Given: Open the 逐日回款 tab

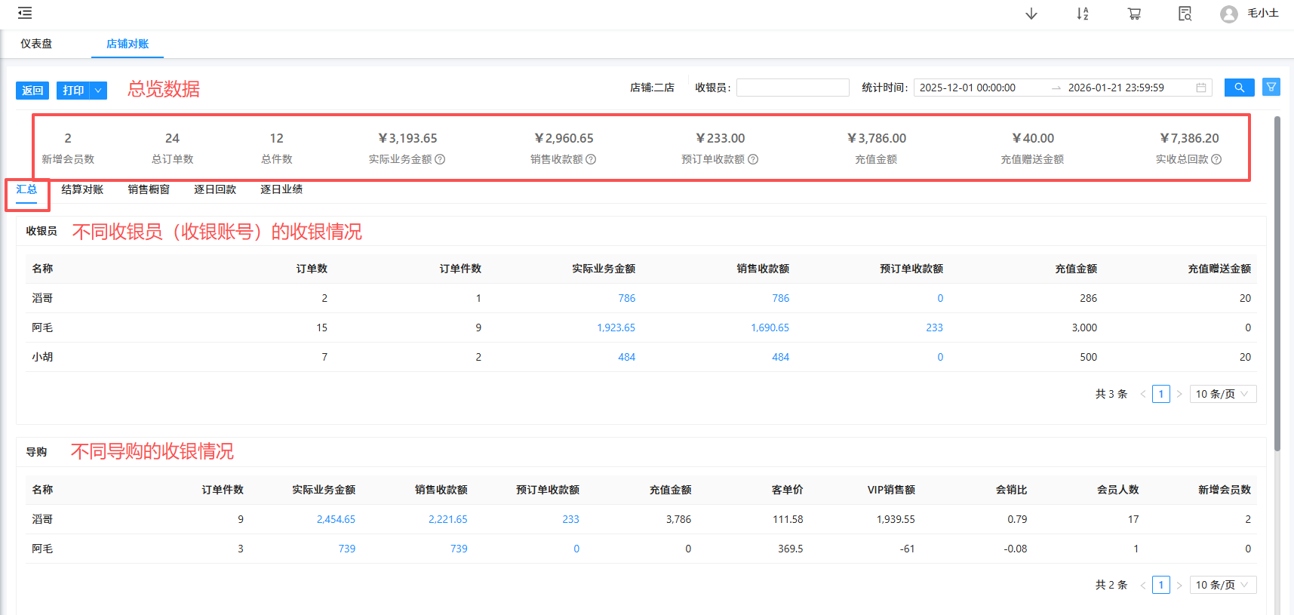Looking at the screenshot, I should (215, 189).
